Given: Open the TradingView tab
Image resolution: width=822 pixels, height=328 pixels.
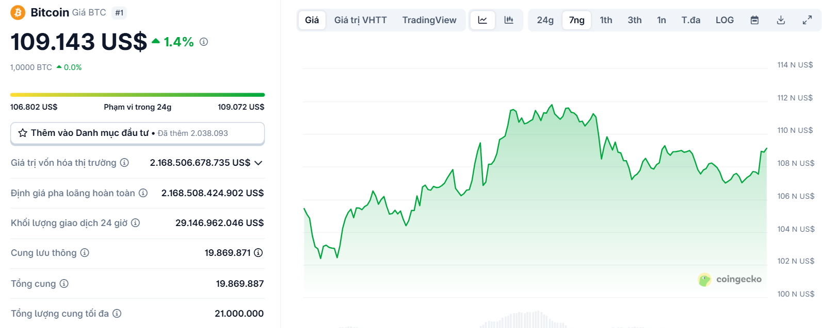Looking at the screenshot, I should pyautogui.click(x=429, y=20).
